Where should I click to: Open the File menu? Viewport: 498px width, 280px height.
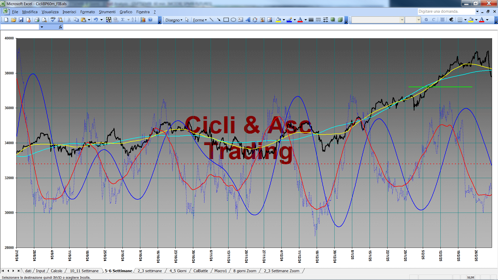[x=15, y=12]
